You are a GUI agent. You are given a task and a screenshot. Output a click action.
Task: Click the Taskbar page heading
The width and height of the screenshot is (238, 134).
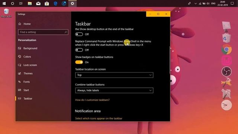pyautogui.click(x=83, y=24)
